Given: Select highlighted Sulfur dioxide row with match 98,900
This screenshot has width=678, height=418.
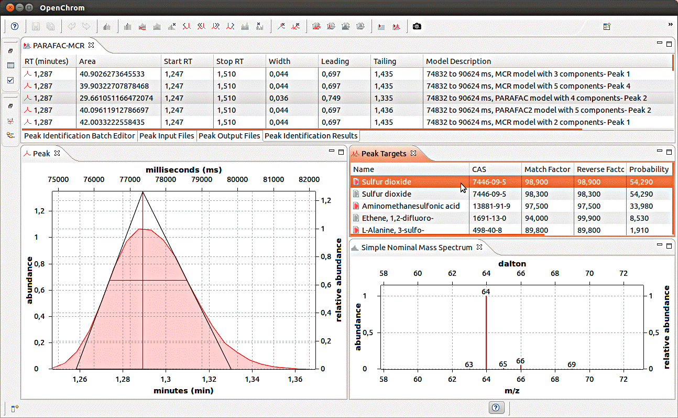Looking at the screenshot, I should (511, 182).
